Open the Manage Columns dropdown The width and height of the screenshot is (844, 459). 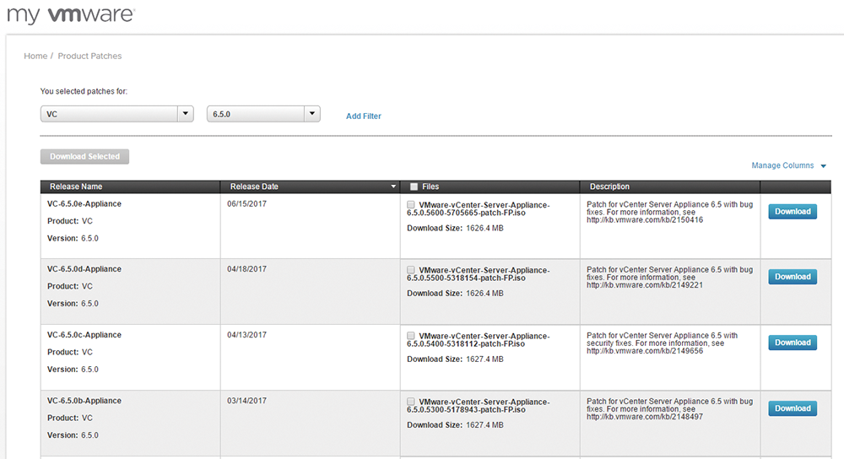click(788, 166)
